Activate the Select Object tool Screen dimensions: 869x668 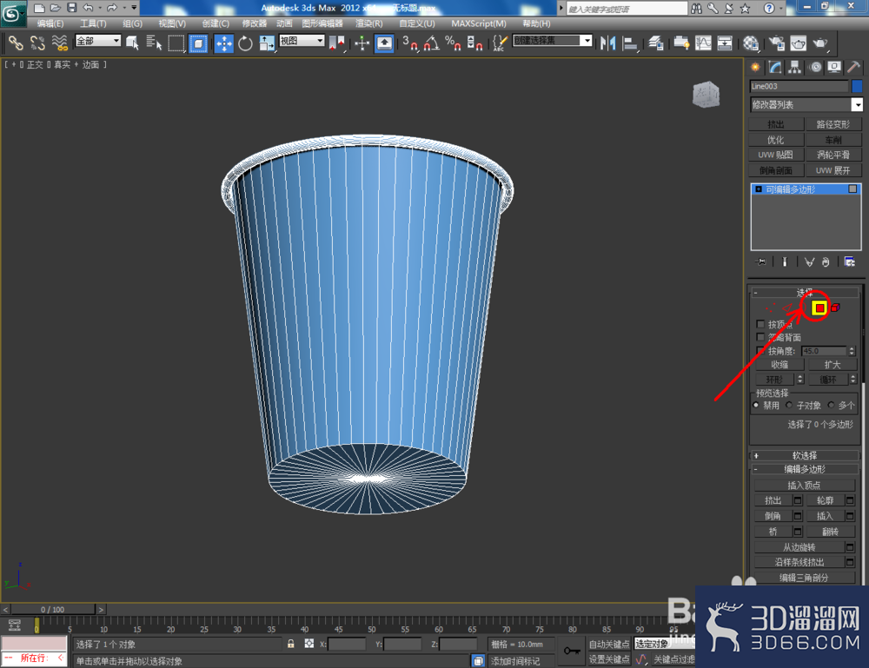click(132, 43)
